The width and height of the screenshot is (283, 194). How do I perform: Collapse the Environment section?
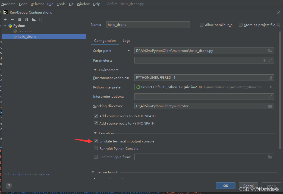point(95,70)
